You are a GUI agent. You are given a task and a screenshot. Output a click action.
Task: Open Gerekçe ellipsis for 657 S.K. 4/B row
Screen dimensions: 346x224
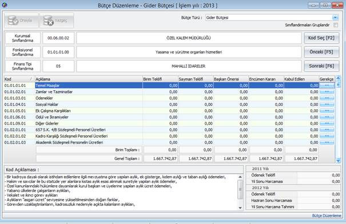(327, 130)
